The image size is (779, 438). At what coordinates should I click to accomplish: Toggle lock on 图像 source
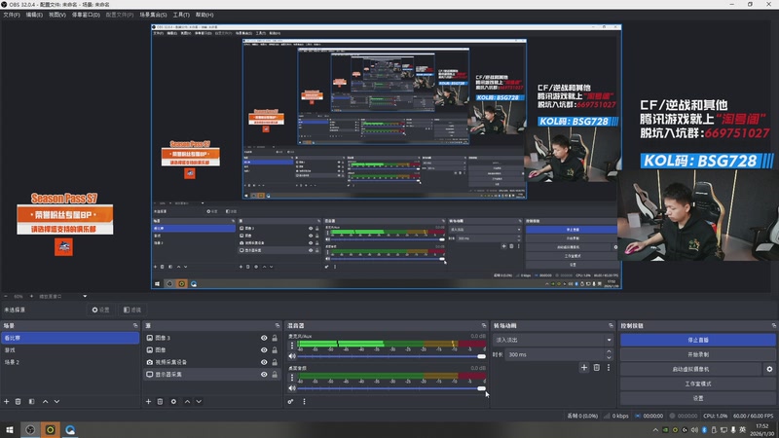pos(275,349)
